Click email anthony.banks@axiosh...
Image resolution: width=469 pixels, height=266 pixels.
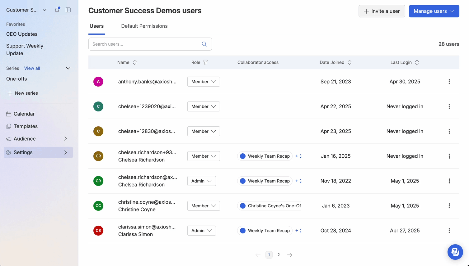[x=147, y=82]
